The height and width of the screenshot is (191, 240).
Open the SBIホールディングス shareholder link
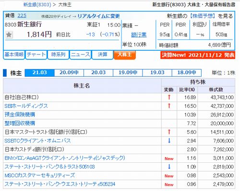pyautogui.click(x=26, y=106)
